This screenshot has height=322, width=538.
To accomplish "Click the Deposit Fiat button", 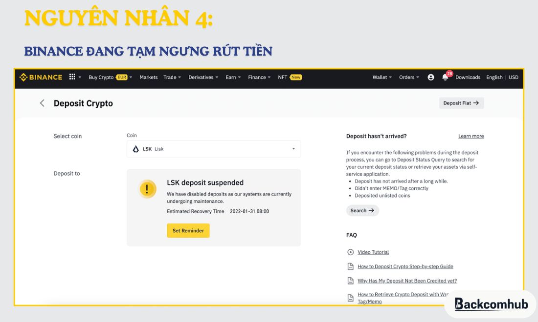I will (x=461, y=103).
